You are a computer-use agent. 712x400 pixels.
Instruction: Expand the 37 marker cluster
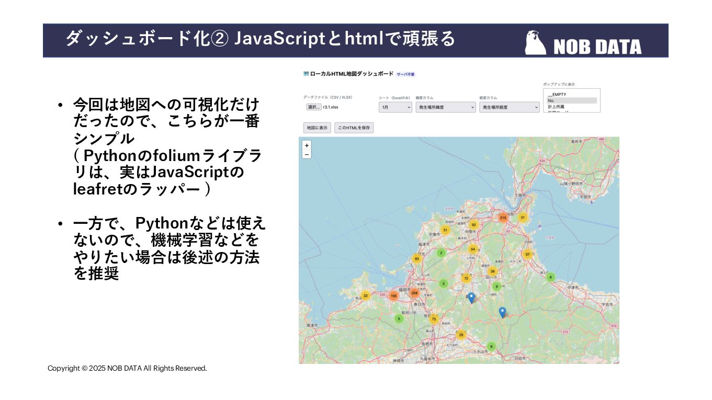point(527,255)
